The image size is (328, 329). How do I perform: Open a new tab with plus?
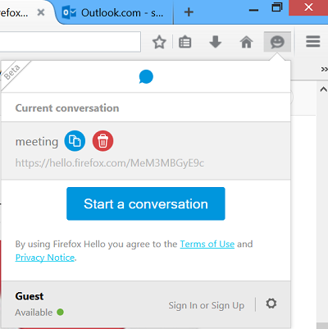coord(189,12)
